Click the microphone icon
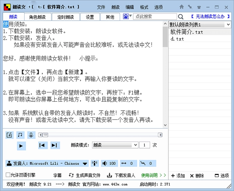The image size is (234, 191). tap(31, 135)
